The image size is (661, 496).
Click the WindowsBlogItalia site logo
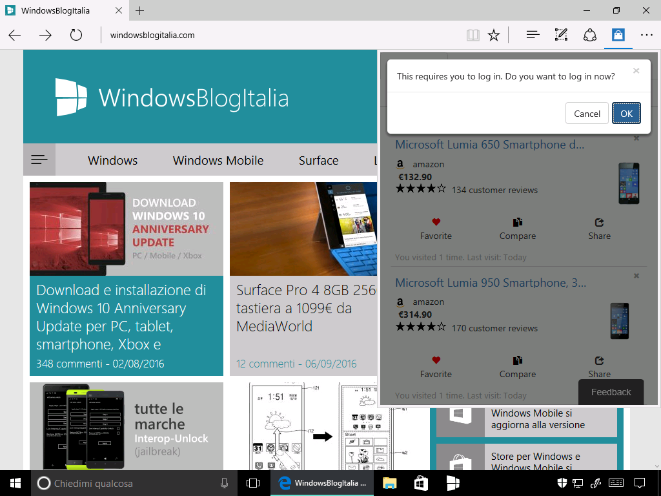(x=172, y=97)
